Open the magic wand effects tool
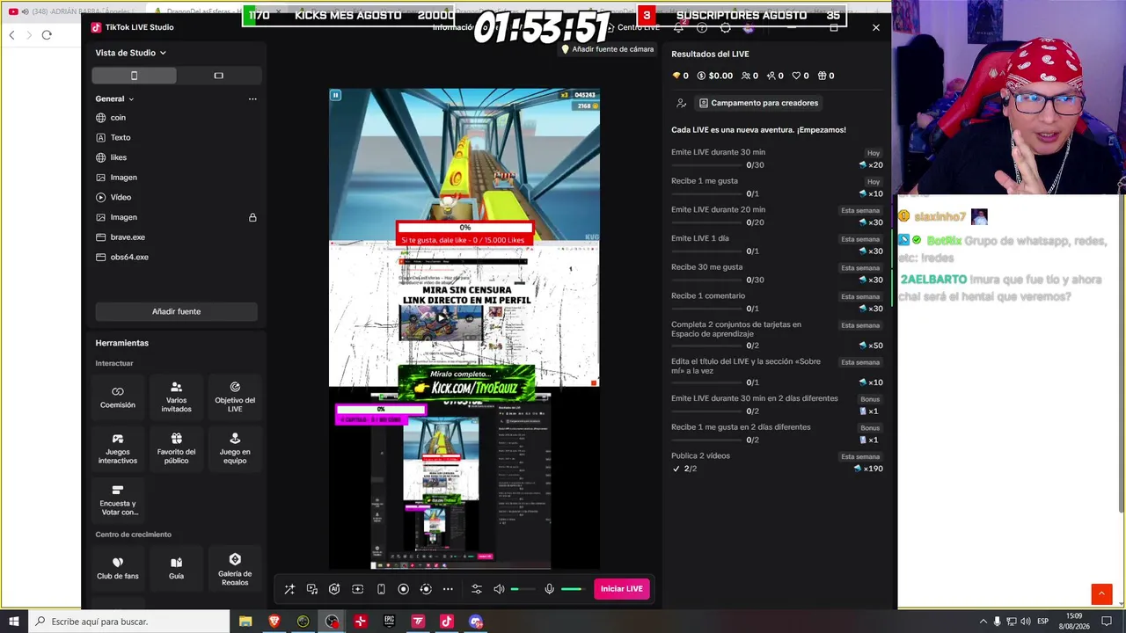Screen dimensions: 1126x633 [x=289, y=589]
